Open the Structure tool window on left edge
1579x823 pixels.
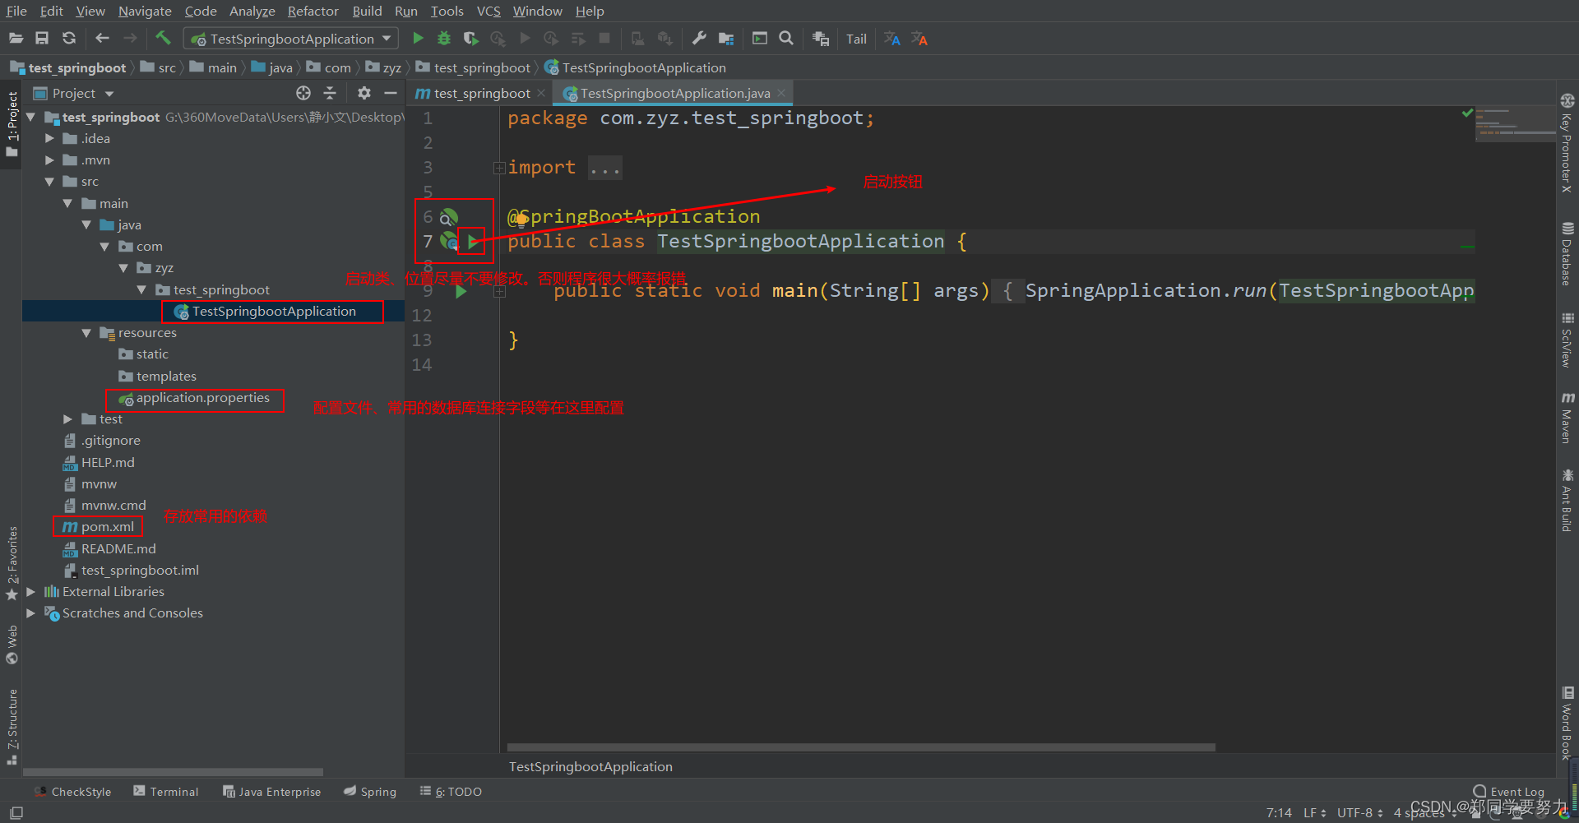12,727
